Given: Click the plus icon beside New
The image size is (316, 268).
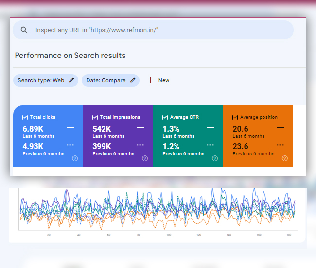Looking at the screenshot, I should 151,80.
